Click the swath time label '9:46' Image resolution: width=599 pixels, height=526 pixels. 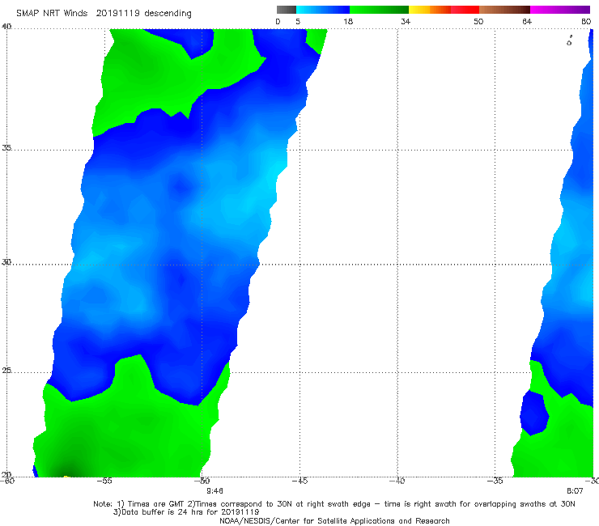pyautogui.click(x=215, y=491)
